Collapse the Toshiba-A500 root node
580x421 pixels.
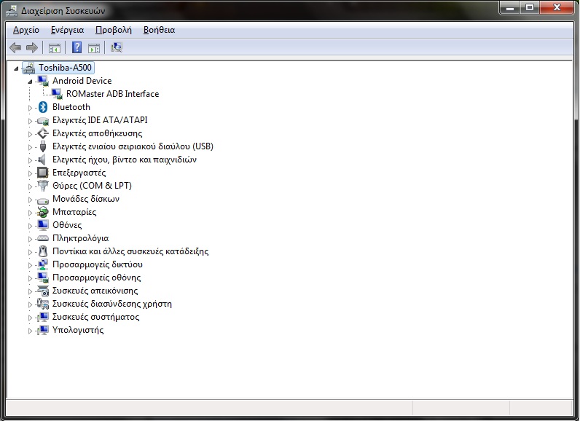coord(17,68)
